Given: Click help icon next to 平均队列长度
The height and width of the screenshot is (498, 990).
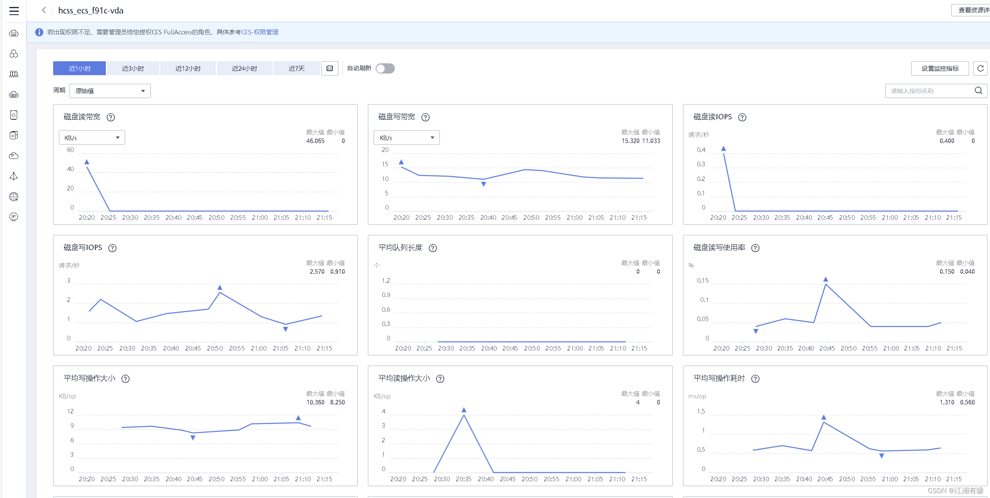Looking at the screenshot, I should pyautogui.click(x=433, y=248).
